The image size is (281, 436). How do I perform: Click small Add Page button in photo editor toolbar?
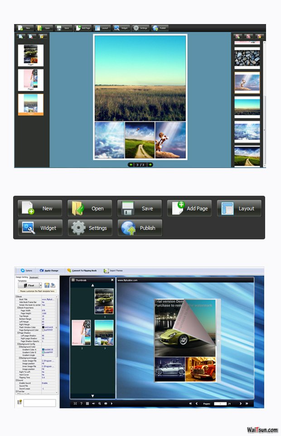[83, 28]
